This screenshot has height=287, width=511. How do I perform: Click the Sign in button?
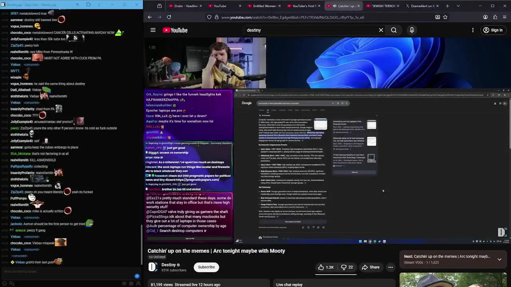493,30
